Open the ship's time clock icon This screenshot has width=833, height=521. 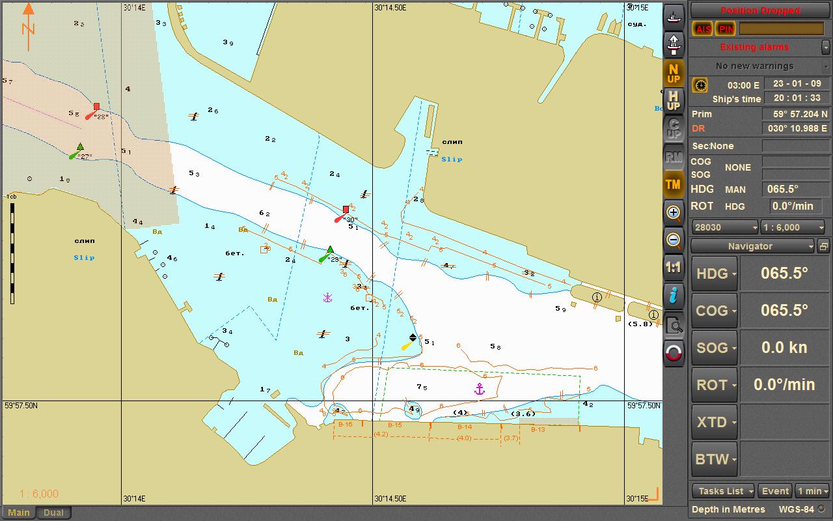pyautogui.click(x=700, y=85)
